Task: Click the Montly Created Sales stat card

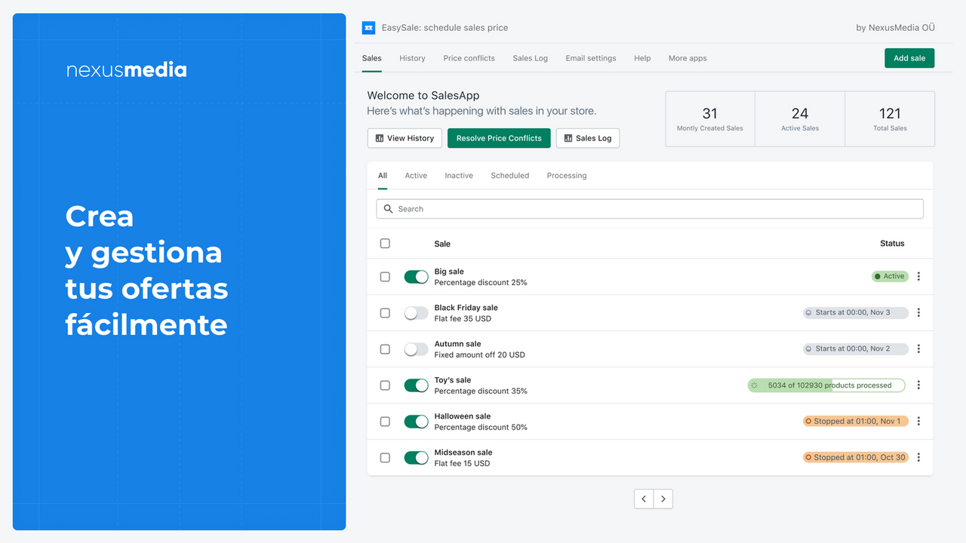Action: pos(710,119)
